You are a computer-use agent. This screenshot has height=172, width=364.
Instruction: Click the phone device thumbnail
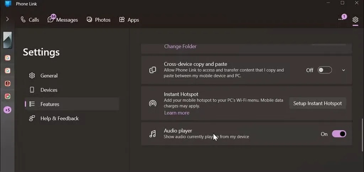pos(7,40)
